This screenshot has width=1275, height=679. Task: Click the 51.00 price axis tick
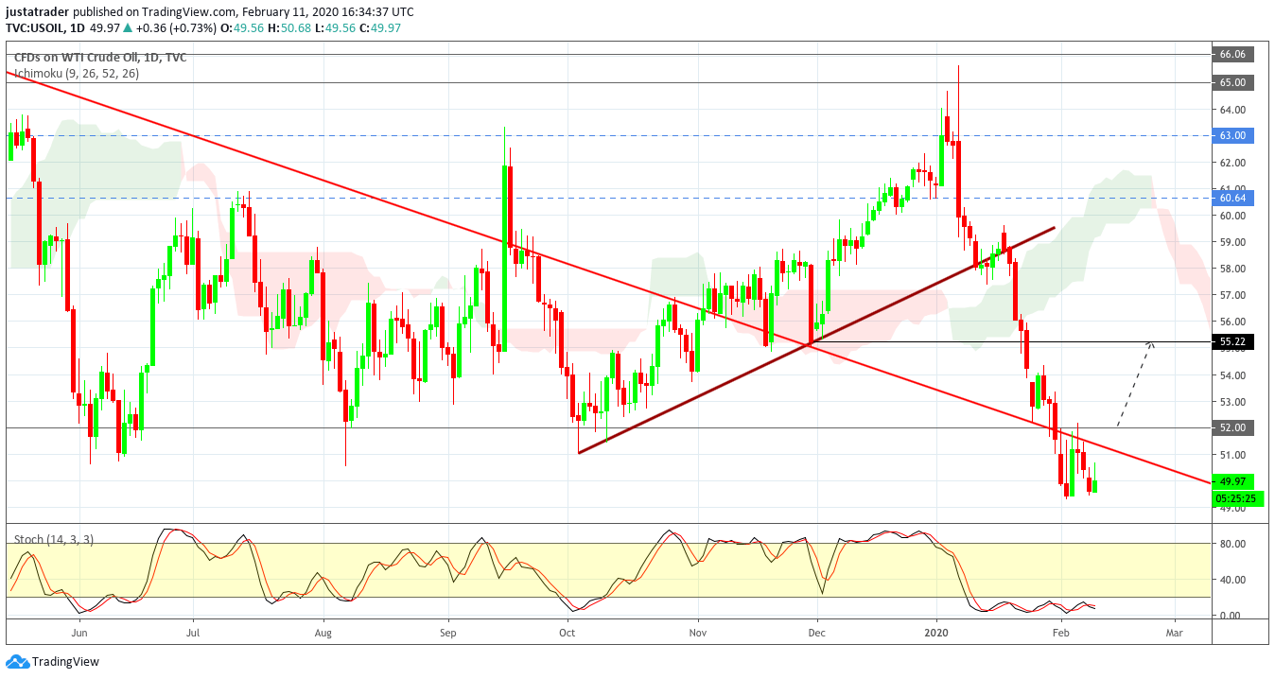coord(1232,455)
